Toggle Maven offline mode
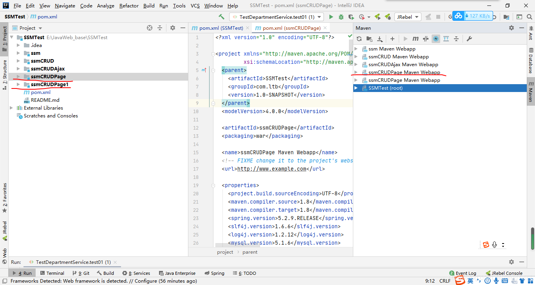 click(426, 39)
